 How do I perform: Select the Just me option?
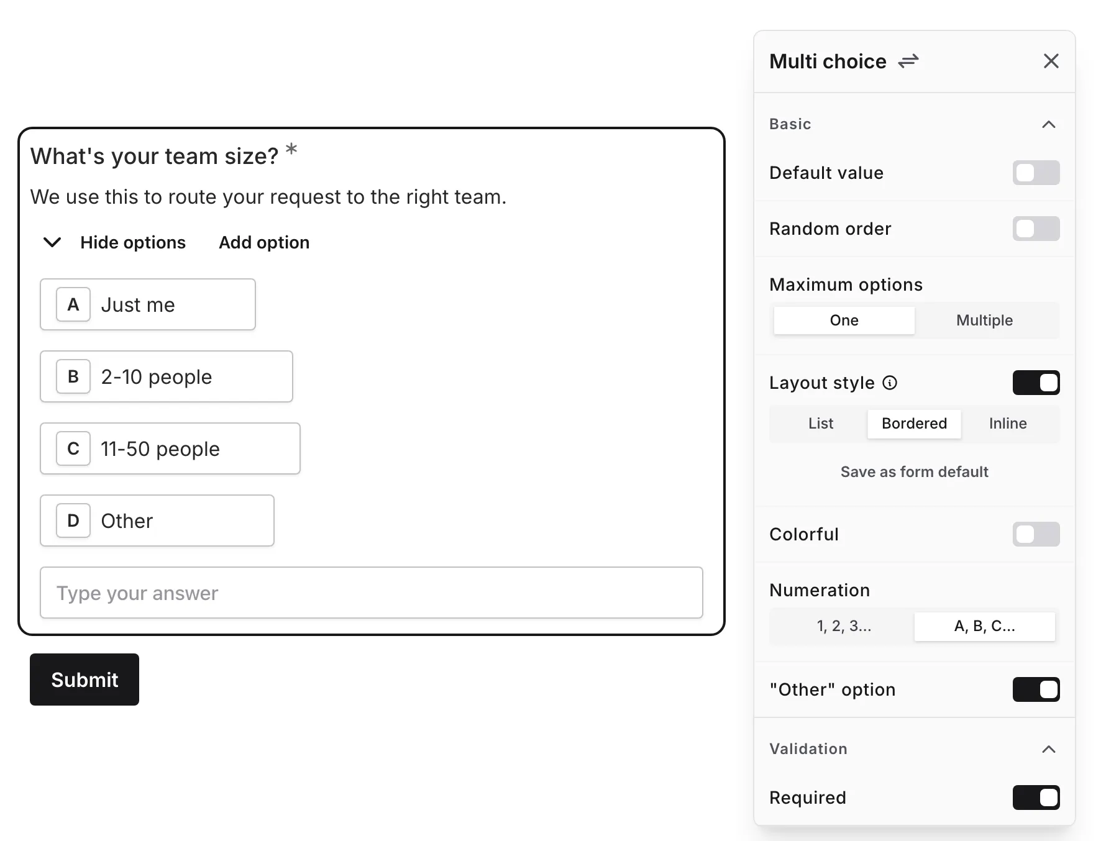click(x=148, y=304)
